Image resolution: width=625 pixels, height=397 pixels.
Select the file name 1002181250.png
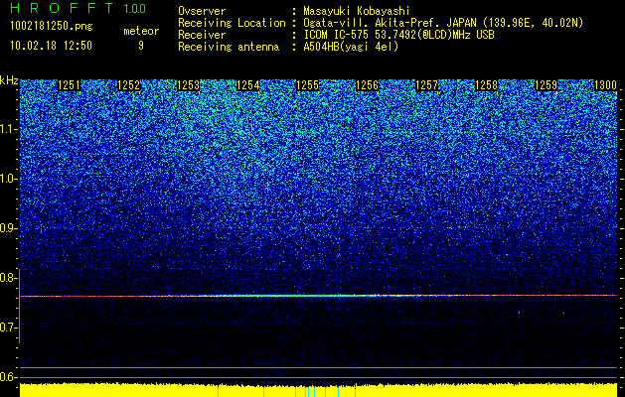tap(52, 27)
